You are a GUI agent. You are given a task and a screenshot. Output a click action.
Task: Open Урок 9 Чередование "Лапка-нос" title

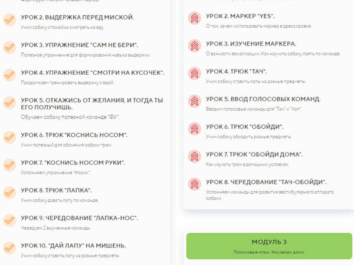tap(80, 218)
